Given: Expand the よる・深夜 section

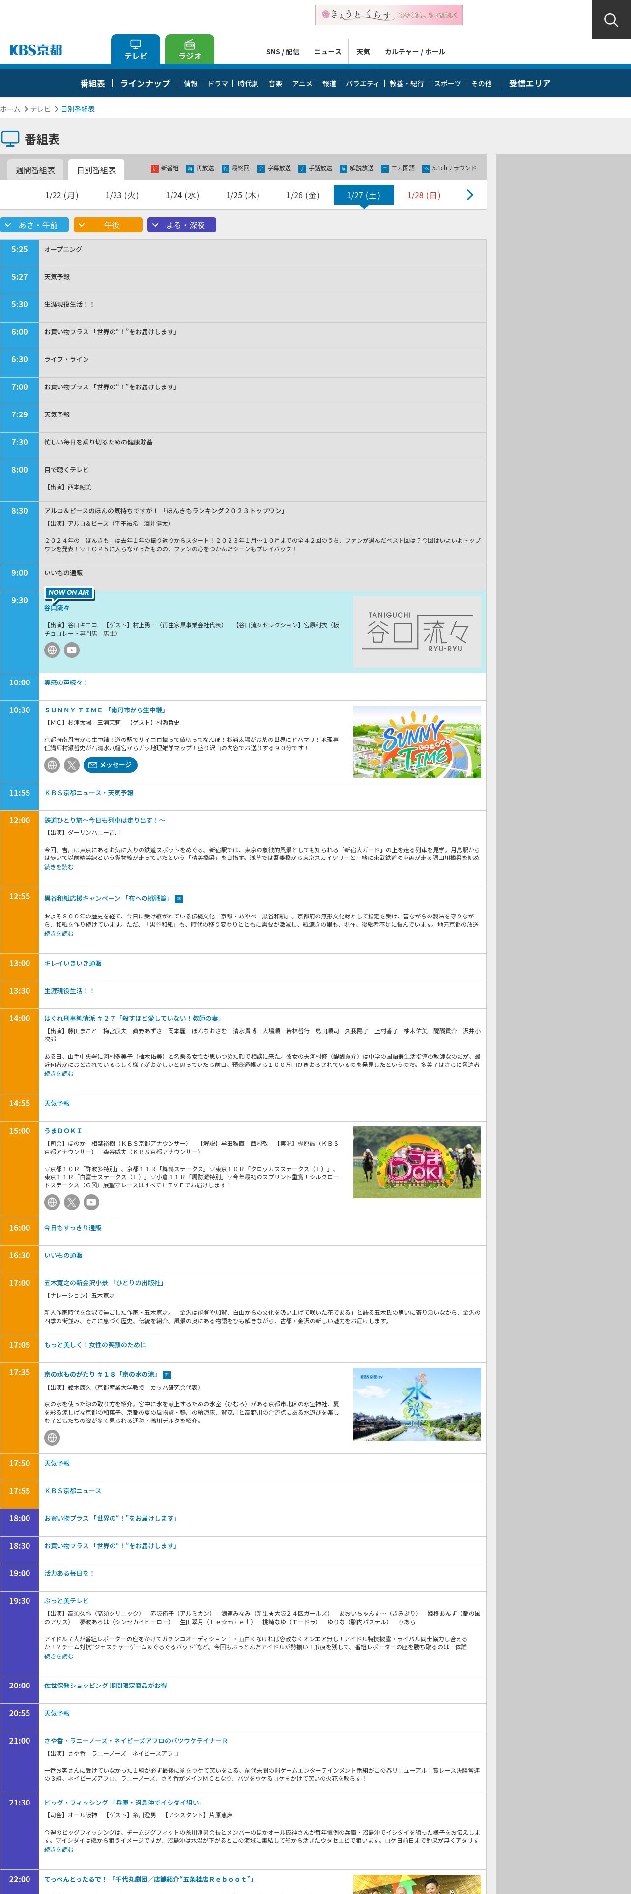Looking at the screenshot, I should click(x=181, y=225).
